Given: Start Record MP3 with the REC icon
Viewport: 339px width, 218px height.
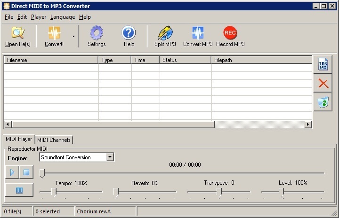Looking at the screenshot, I should pos(230,34).
